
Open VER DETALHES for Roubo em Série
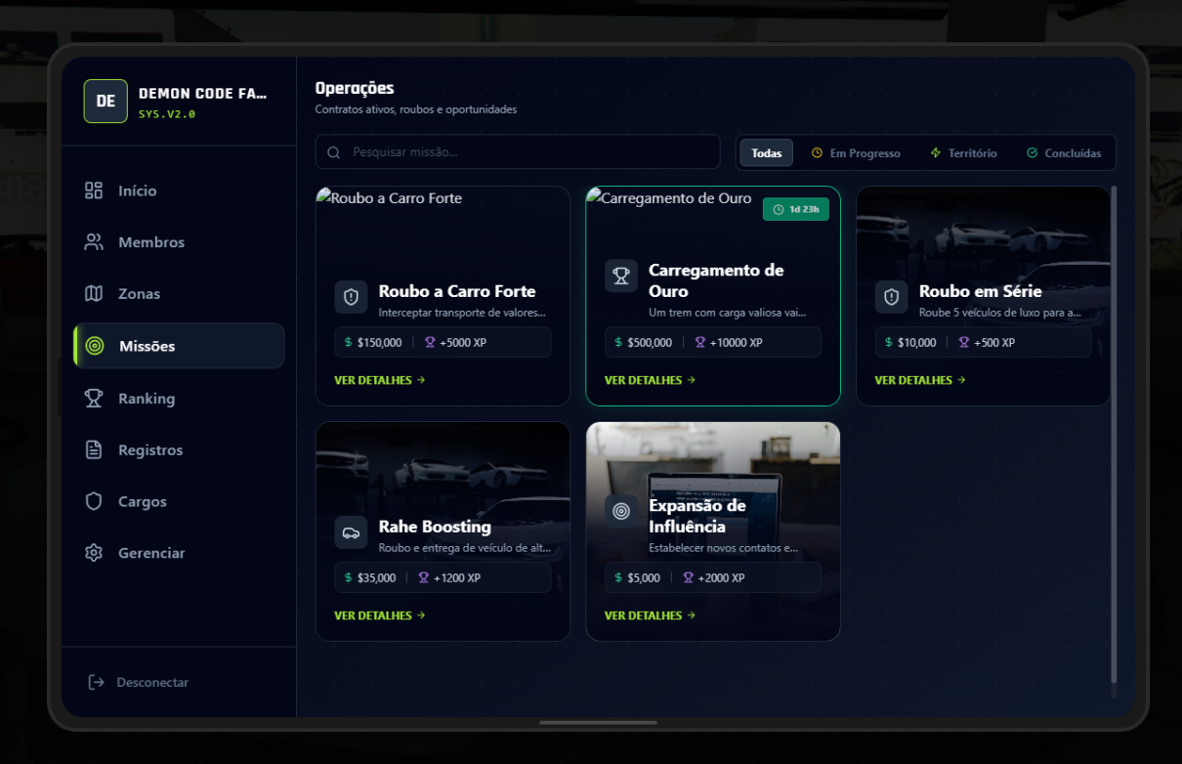coord(920,380)
